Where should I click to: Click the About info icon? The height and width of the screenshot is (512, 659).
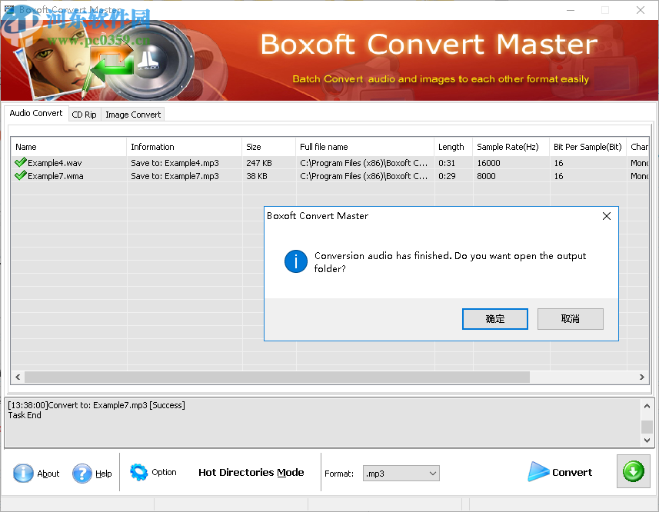23,474
